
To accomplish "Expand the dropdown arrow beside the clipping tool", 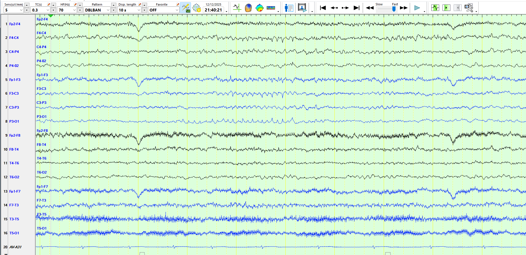I will (476, 11).
